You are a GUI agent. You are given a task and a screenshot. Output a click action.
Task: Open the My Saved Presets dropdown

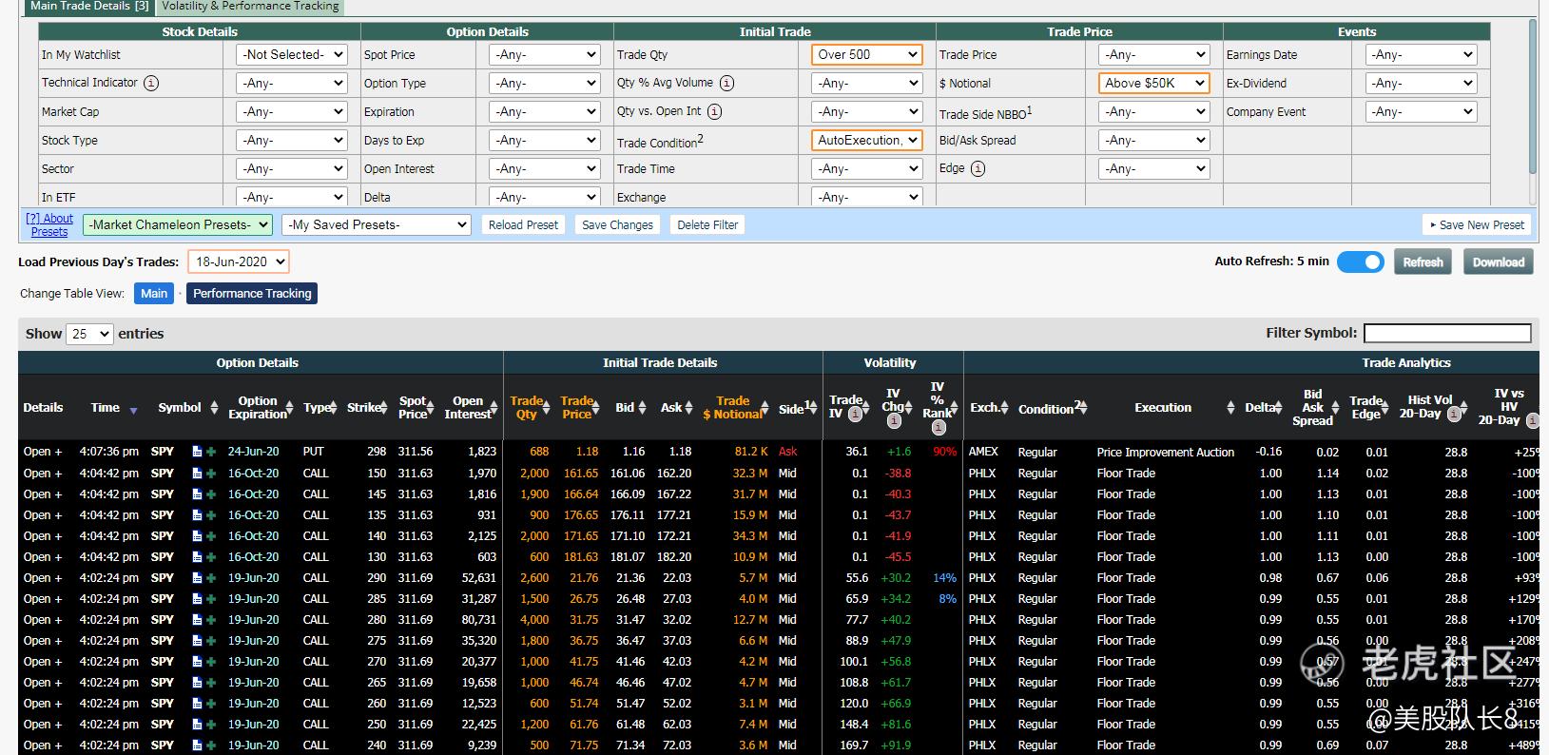(x=377, y=224)
